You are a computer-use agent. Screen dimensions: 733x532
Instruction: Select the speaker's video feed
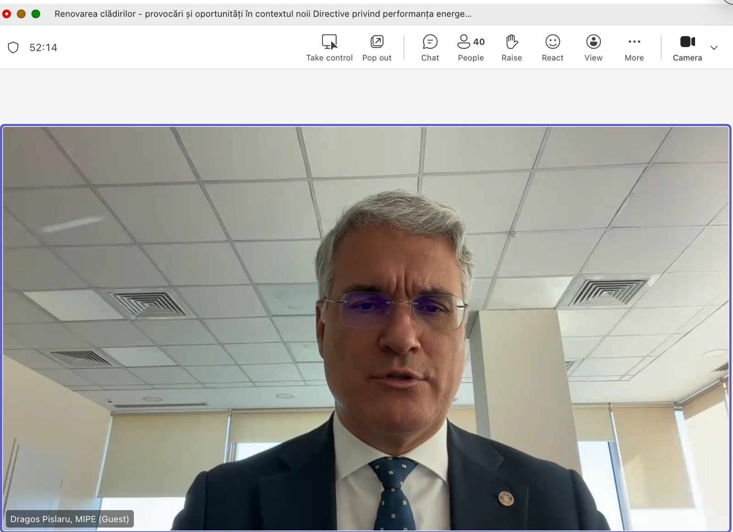pos(366,320)
